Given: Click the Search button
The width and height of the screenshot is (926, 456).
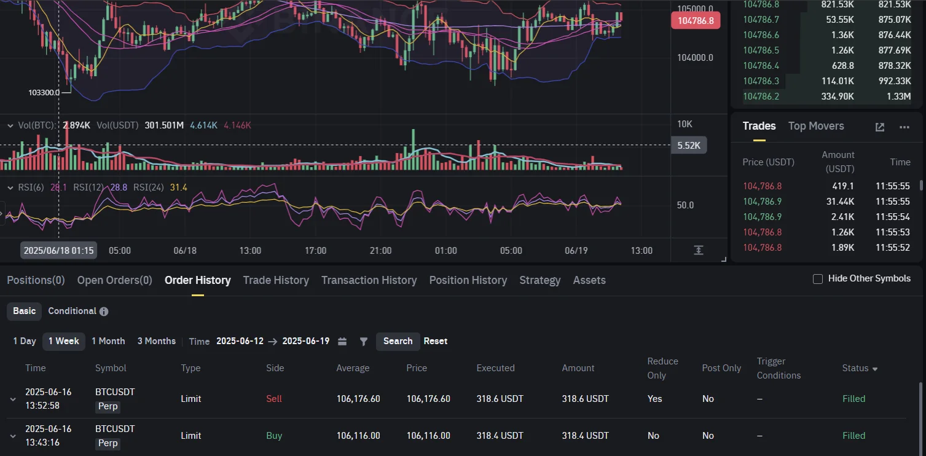Looking at the screenshot, I should (x=398, y=341).
